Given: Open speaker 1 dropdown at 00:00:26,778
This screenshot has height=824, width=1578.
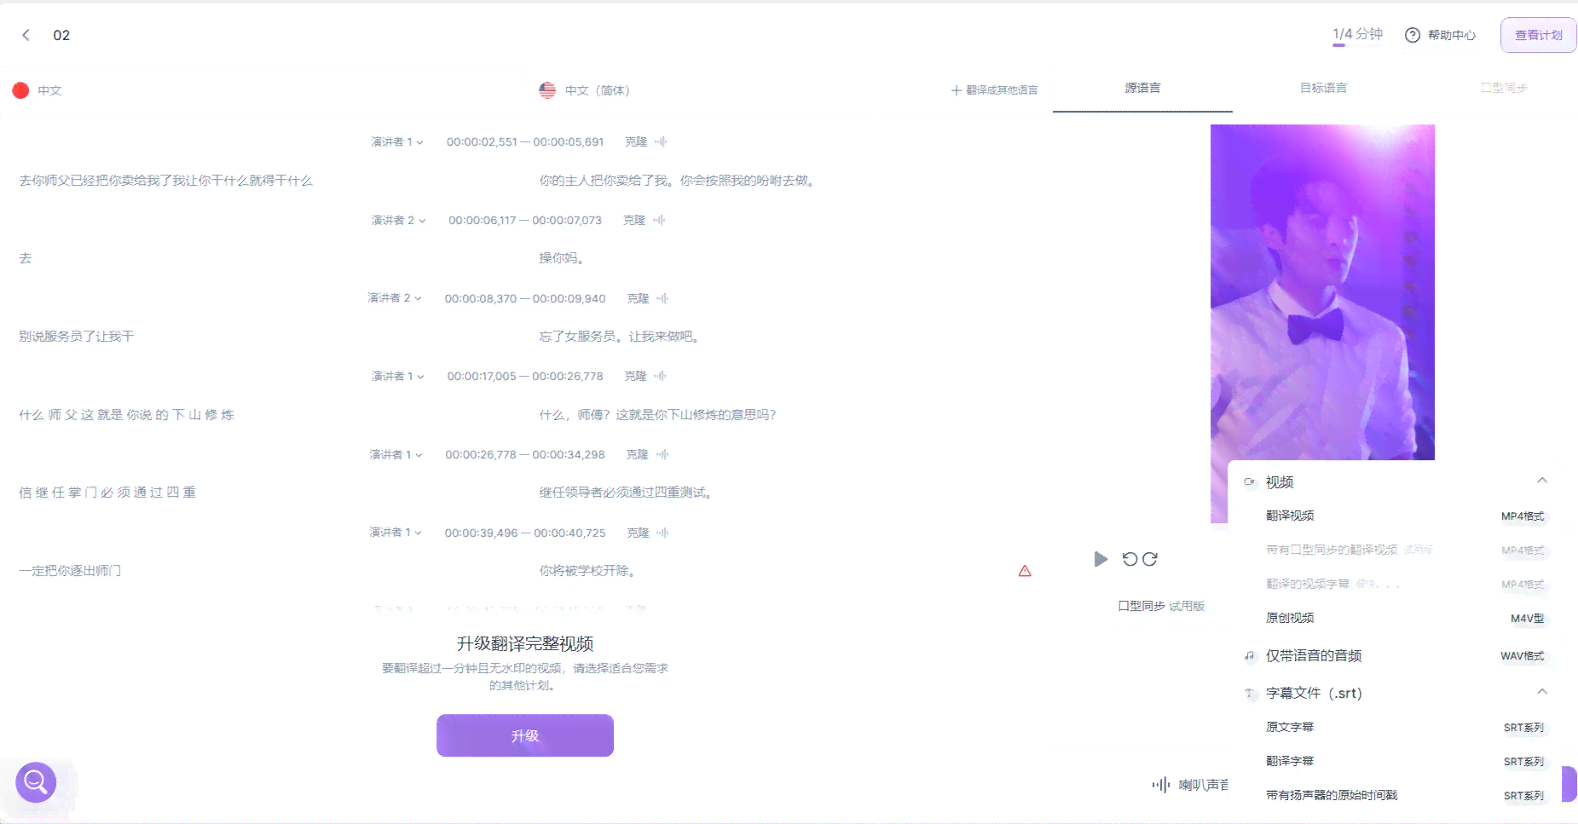Looking at the screenshot, I should pos(396,455).
